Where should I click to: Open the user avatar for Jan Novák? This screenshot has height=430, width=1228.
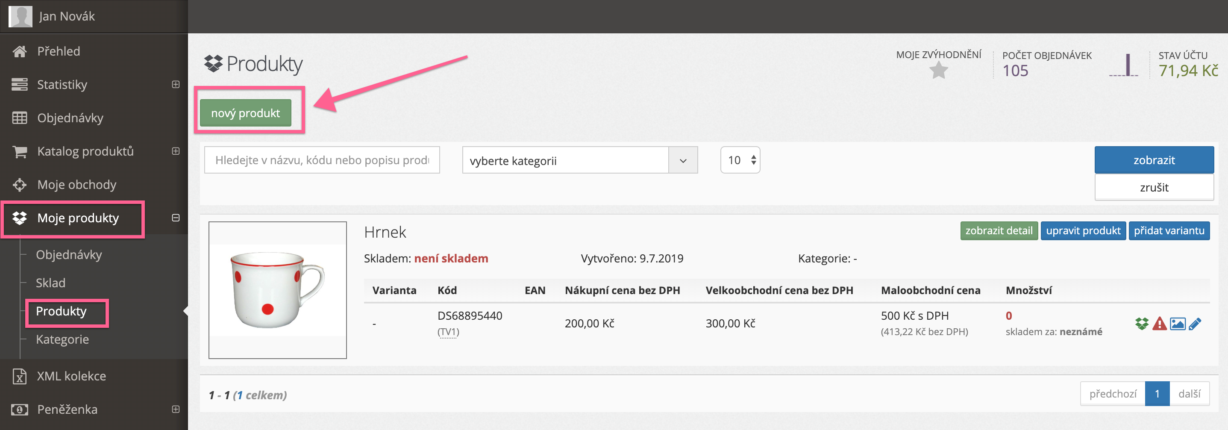point(21,16)
